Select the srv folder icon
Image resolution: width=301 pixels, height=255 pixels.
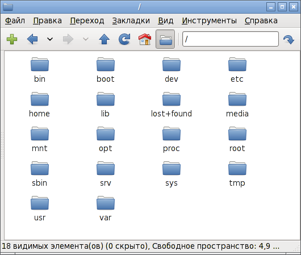click(106, 169)
